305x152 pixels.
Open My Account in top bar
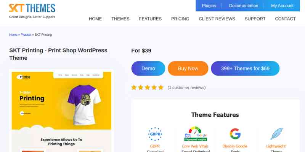pos(282,6)
